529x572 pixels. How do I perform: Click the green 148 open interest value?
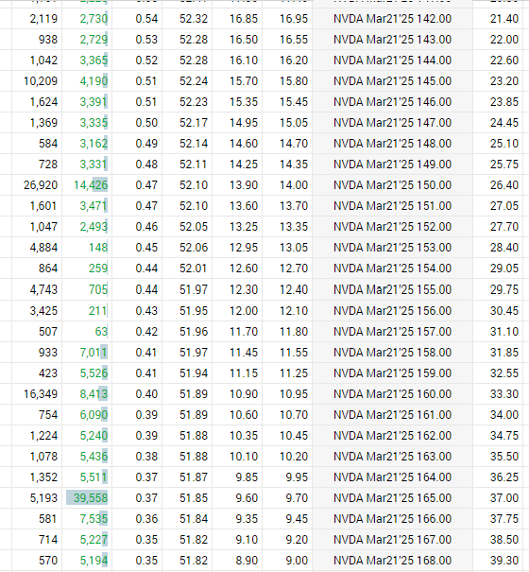tap(98, 248)
